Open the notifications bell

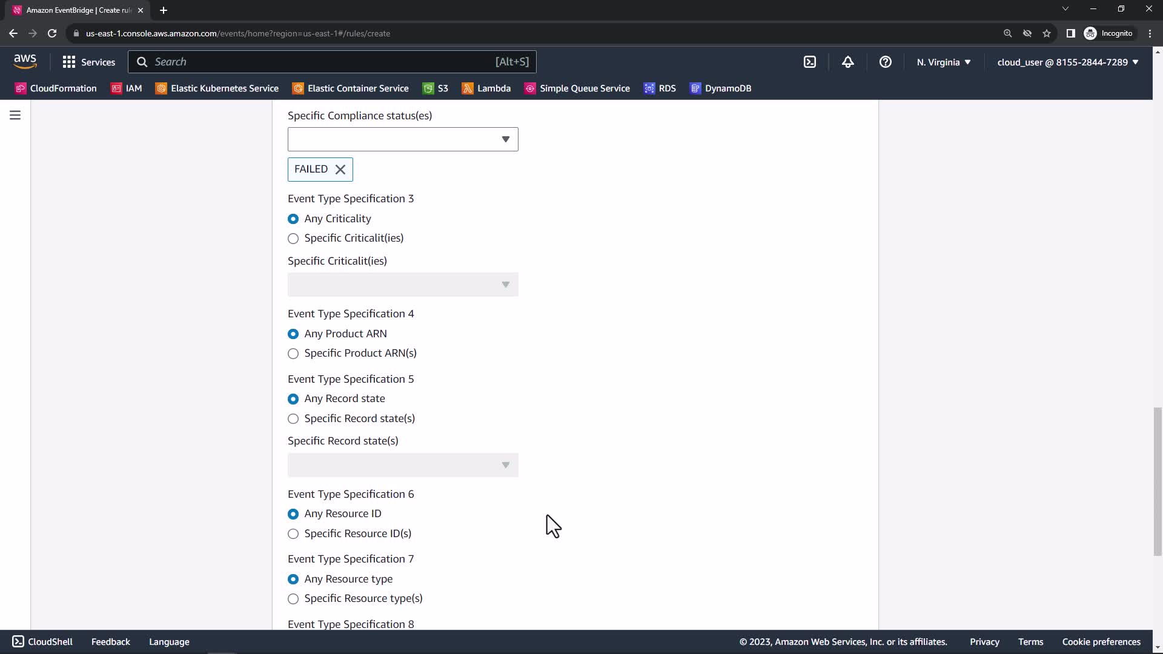(x=847, y=62)
